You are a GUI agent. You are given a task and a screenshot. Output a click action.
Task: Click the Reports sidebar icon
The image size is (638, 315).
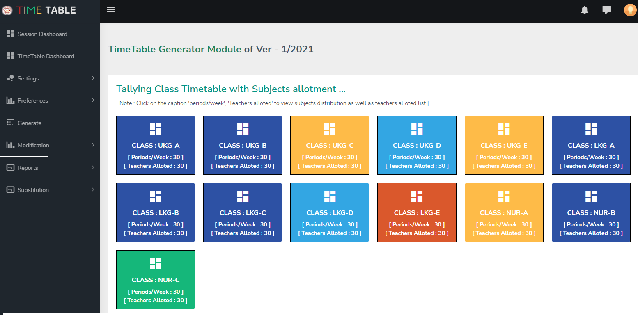point(11,168)
